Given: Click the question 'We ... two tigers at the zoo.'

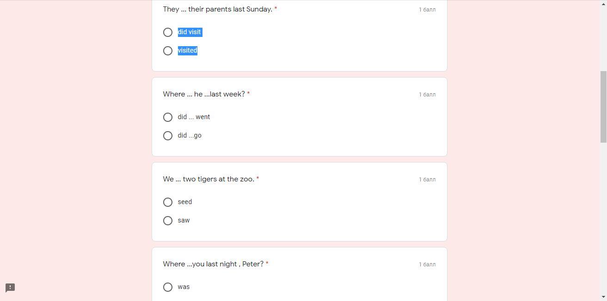Looking at the screenshot, I should (x=208, y=179).
